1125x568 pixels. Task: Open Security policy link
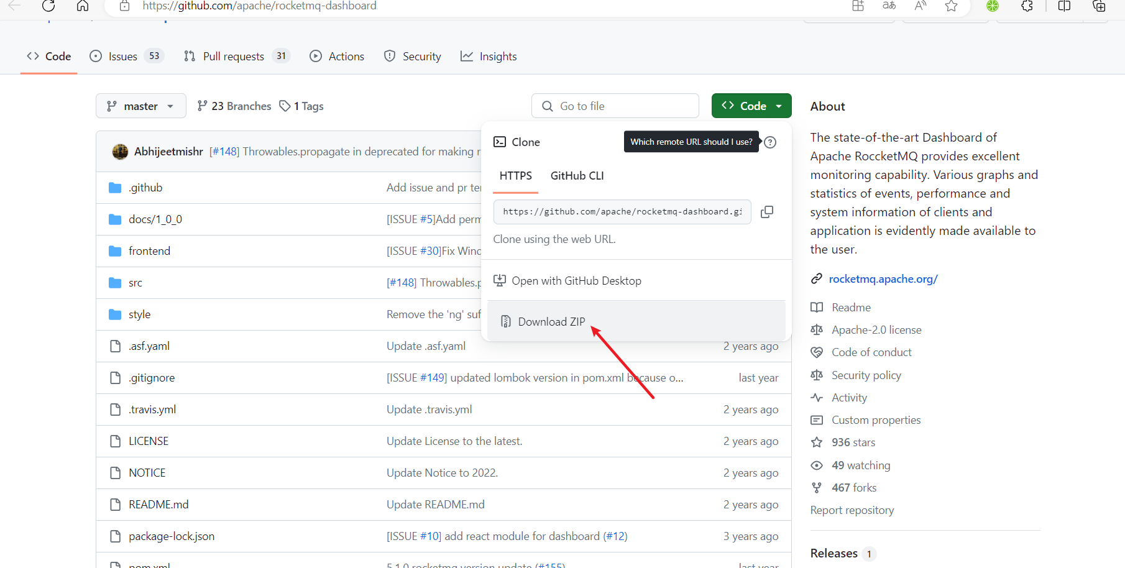click(866, 375)
